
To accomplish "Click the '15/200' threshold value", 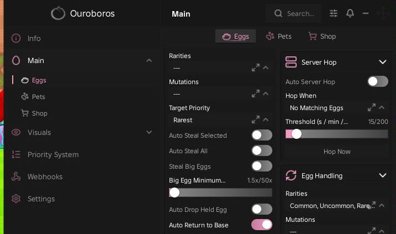I will tap(378, 122).
